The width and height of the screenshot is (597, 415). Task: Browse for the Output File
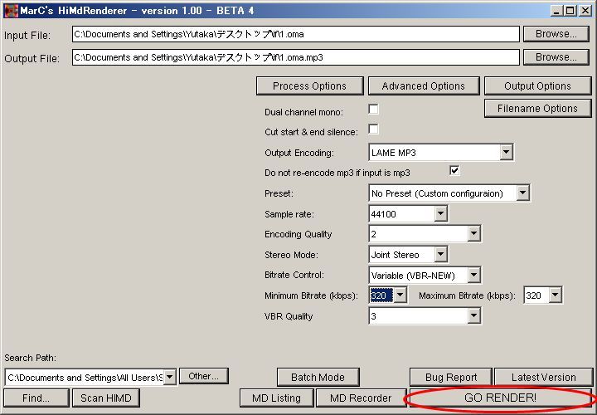point(556,57)
